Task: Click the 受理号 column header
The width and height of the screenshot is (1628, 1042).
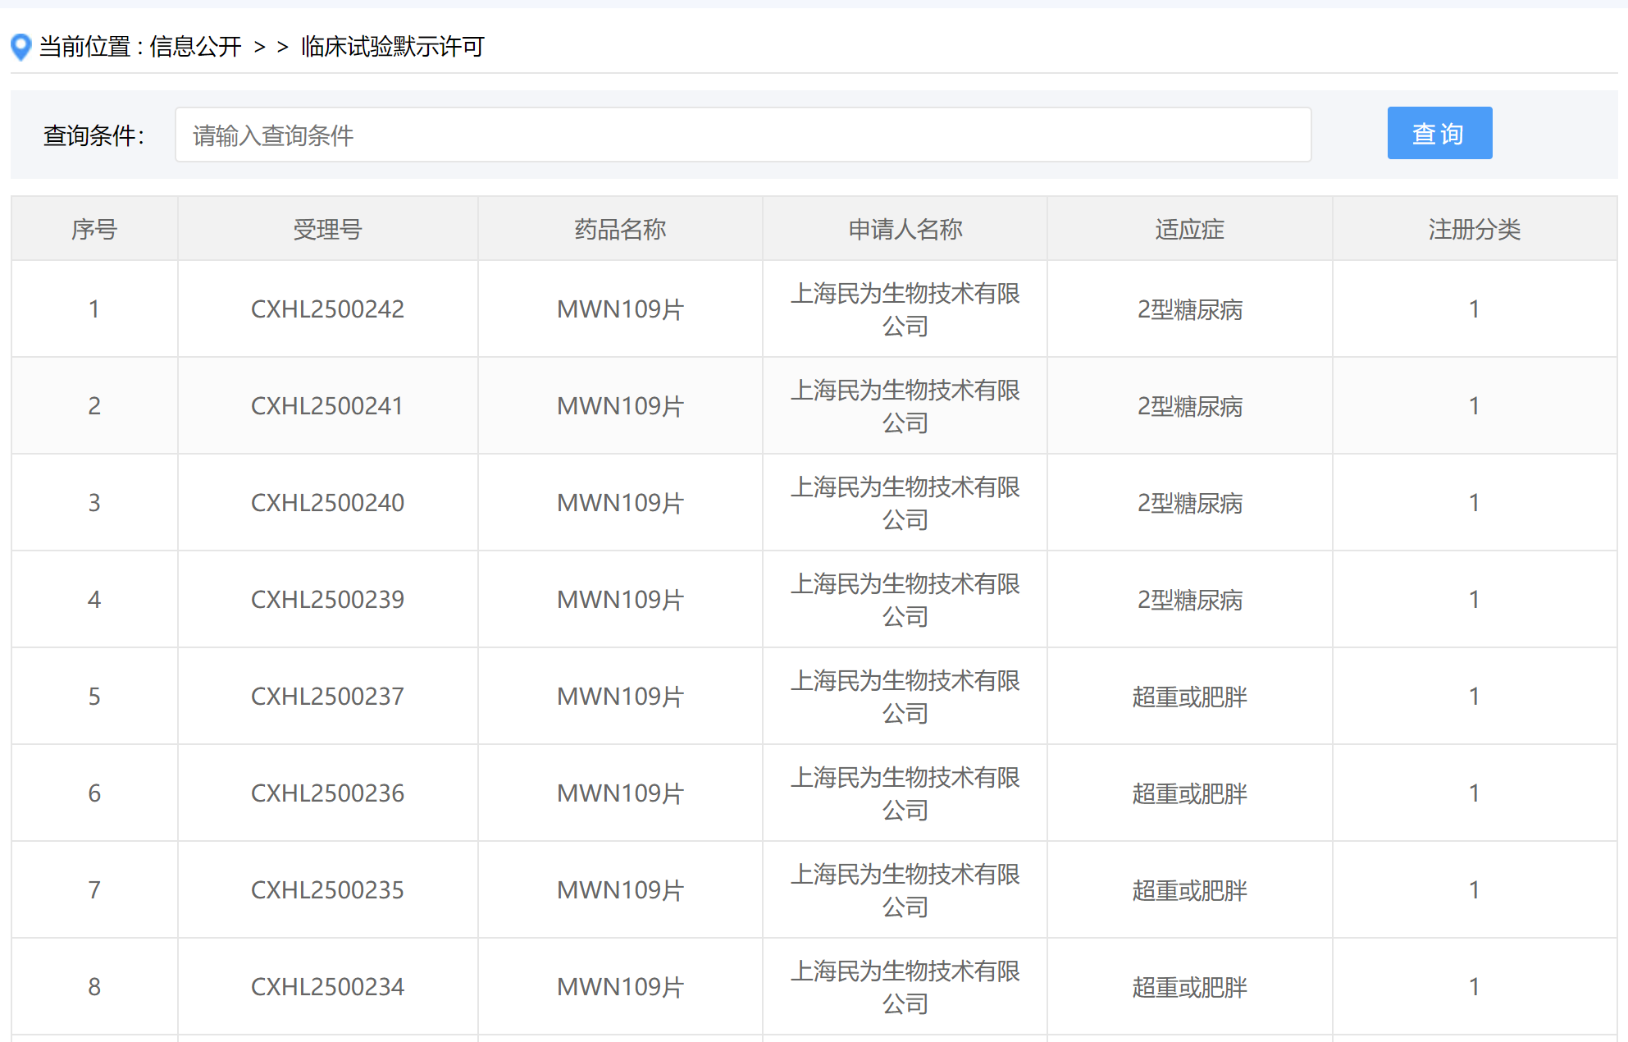Action: click(327, 229)
